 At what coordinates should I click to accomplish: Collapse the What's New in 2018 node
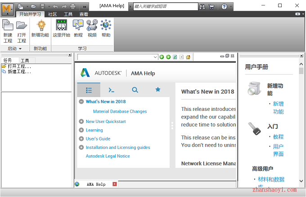tap(81, 101)
